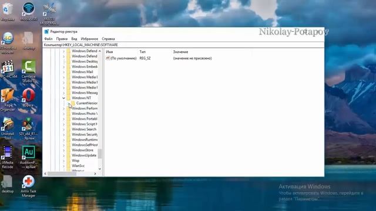
Task: Select the (По умолчанию) value entry
Action: point(123,58)
